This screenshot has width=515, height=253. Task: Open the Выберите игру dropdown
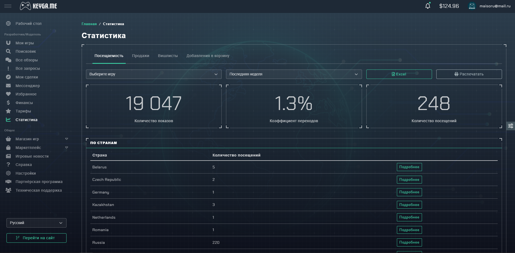coord(154,74)
